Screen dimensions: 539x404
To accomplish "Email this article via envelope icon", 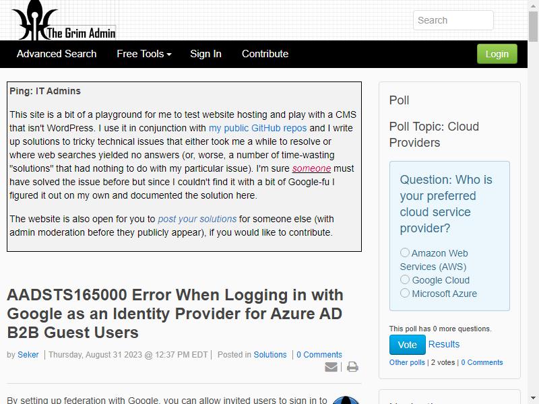I will tap(331, 367).
